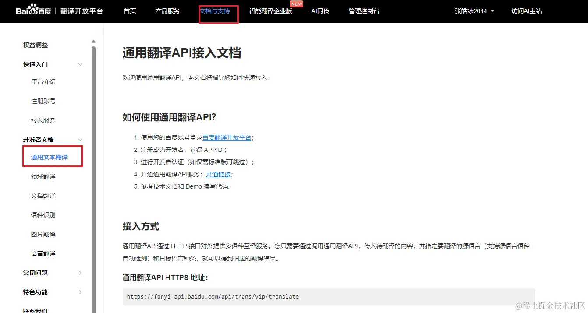
Task: Open the 文档与支持 nav menu
Action: [215, 11]
